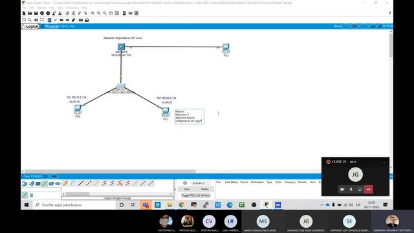Click the Windows Start button

click(x=27, y=205)
